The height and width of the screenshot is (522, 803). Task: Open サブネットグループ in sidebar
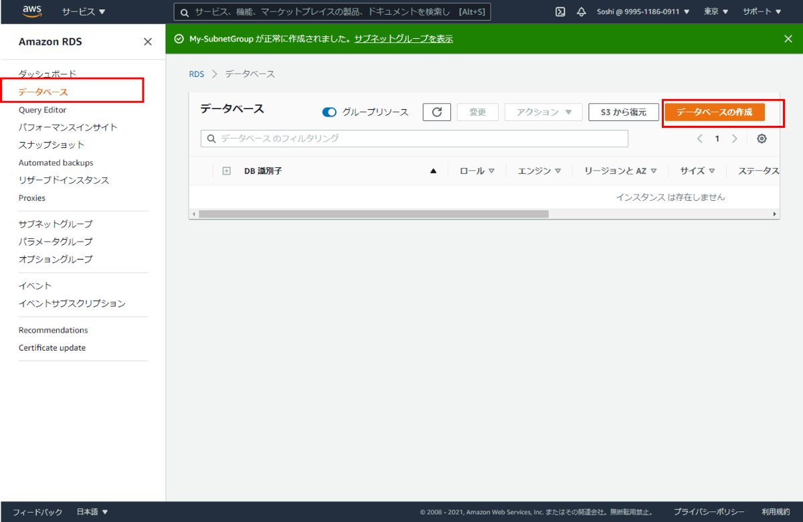56,224
